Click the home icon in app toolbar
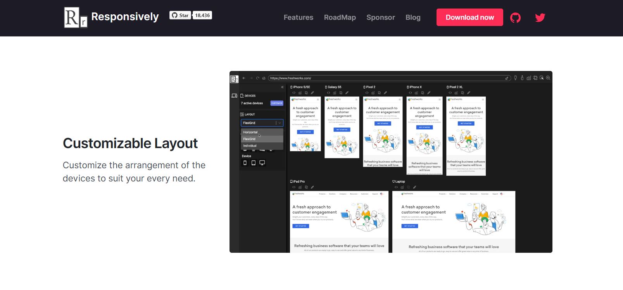Viewport: 623px width, 290px height. (264, 78)
